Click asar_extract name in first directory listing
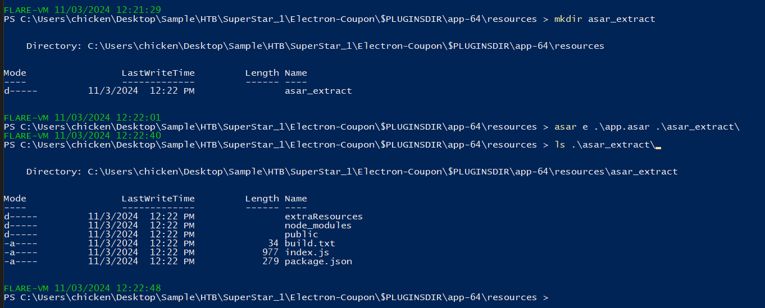The width and height of the screenshot is (765, 308). (x=318, y=91)
